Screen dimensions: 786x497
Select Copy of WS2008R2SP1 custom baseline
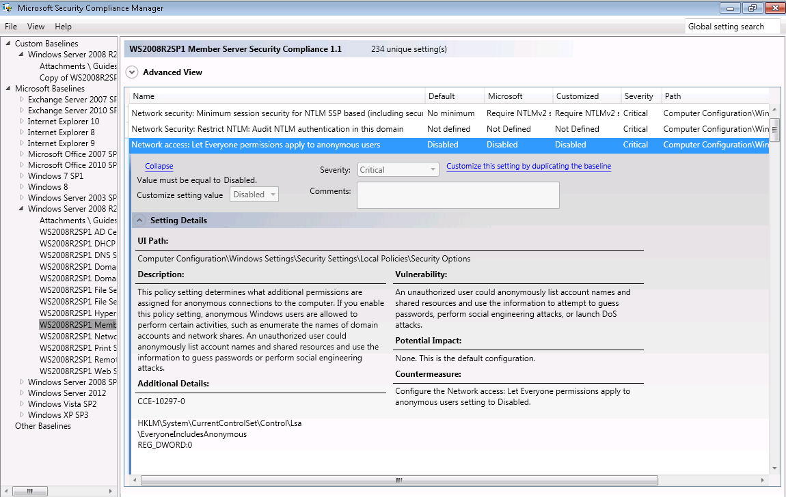tap(78, 78)
